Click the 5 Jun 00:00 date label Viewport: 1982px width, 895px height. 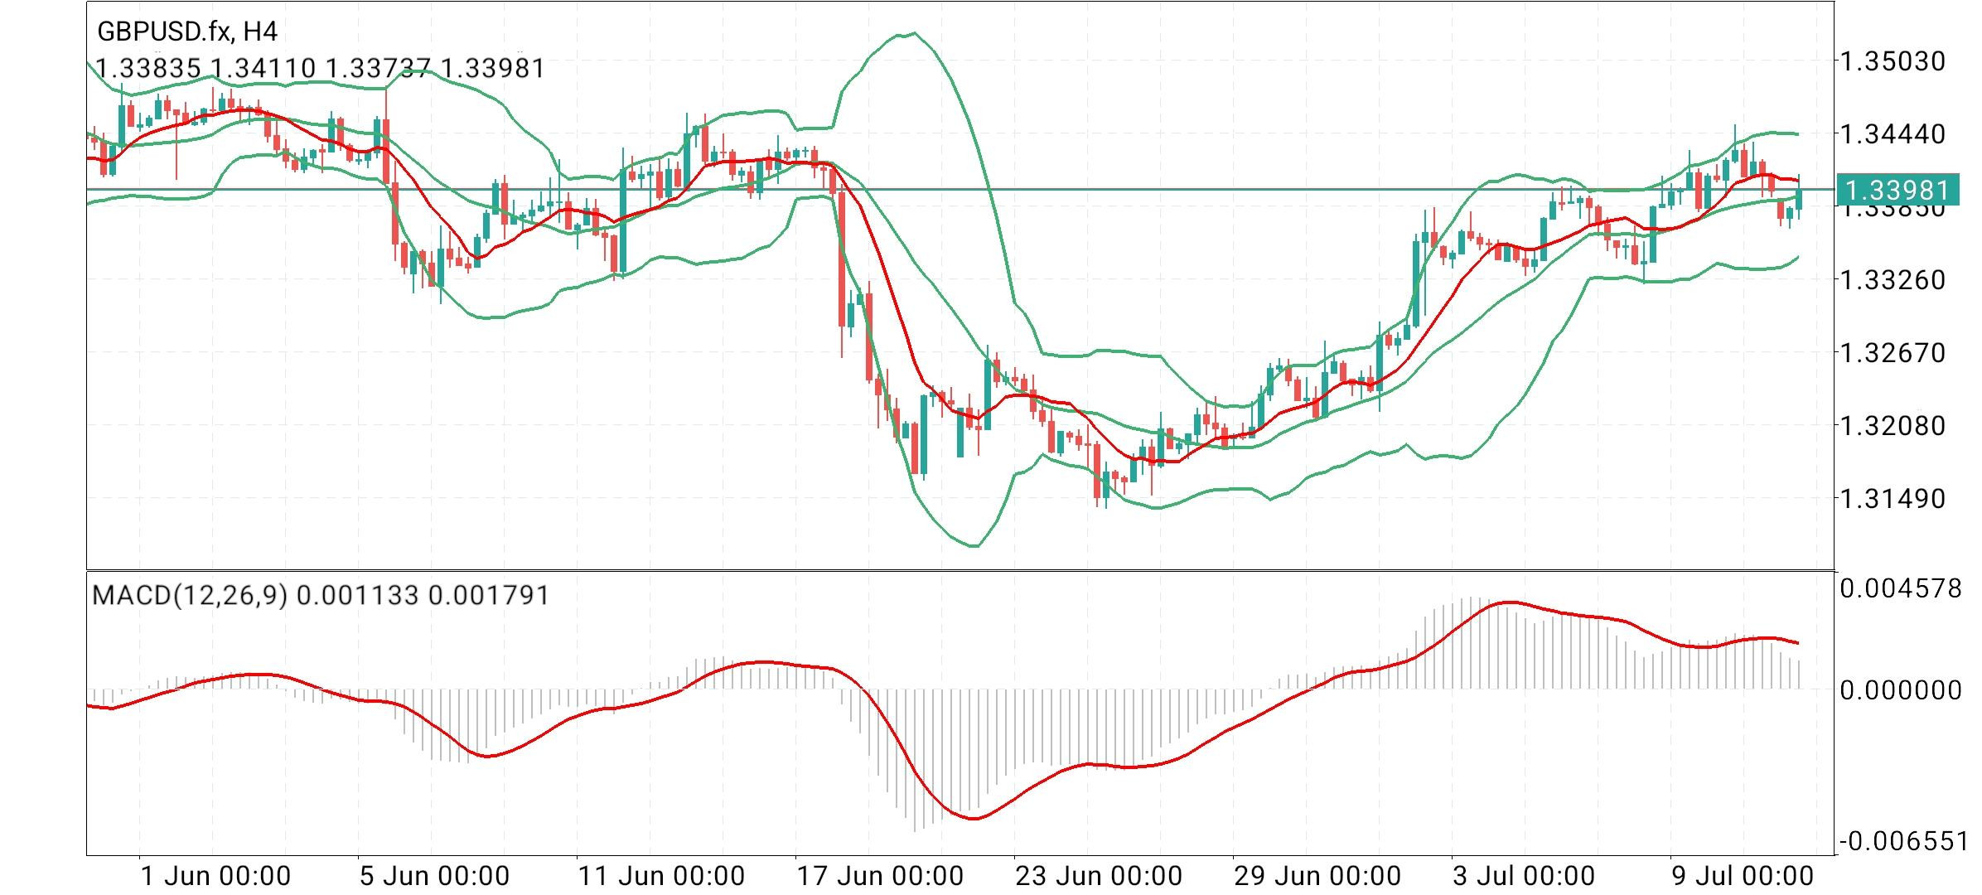pos(435,876)
